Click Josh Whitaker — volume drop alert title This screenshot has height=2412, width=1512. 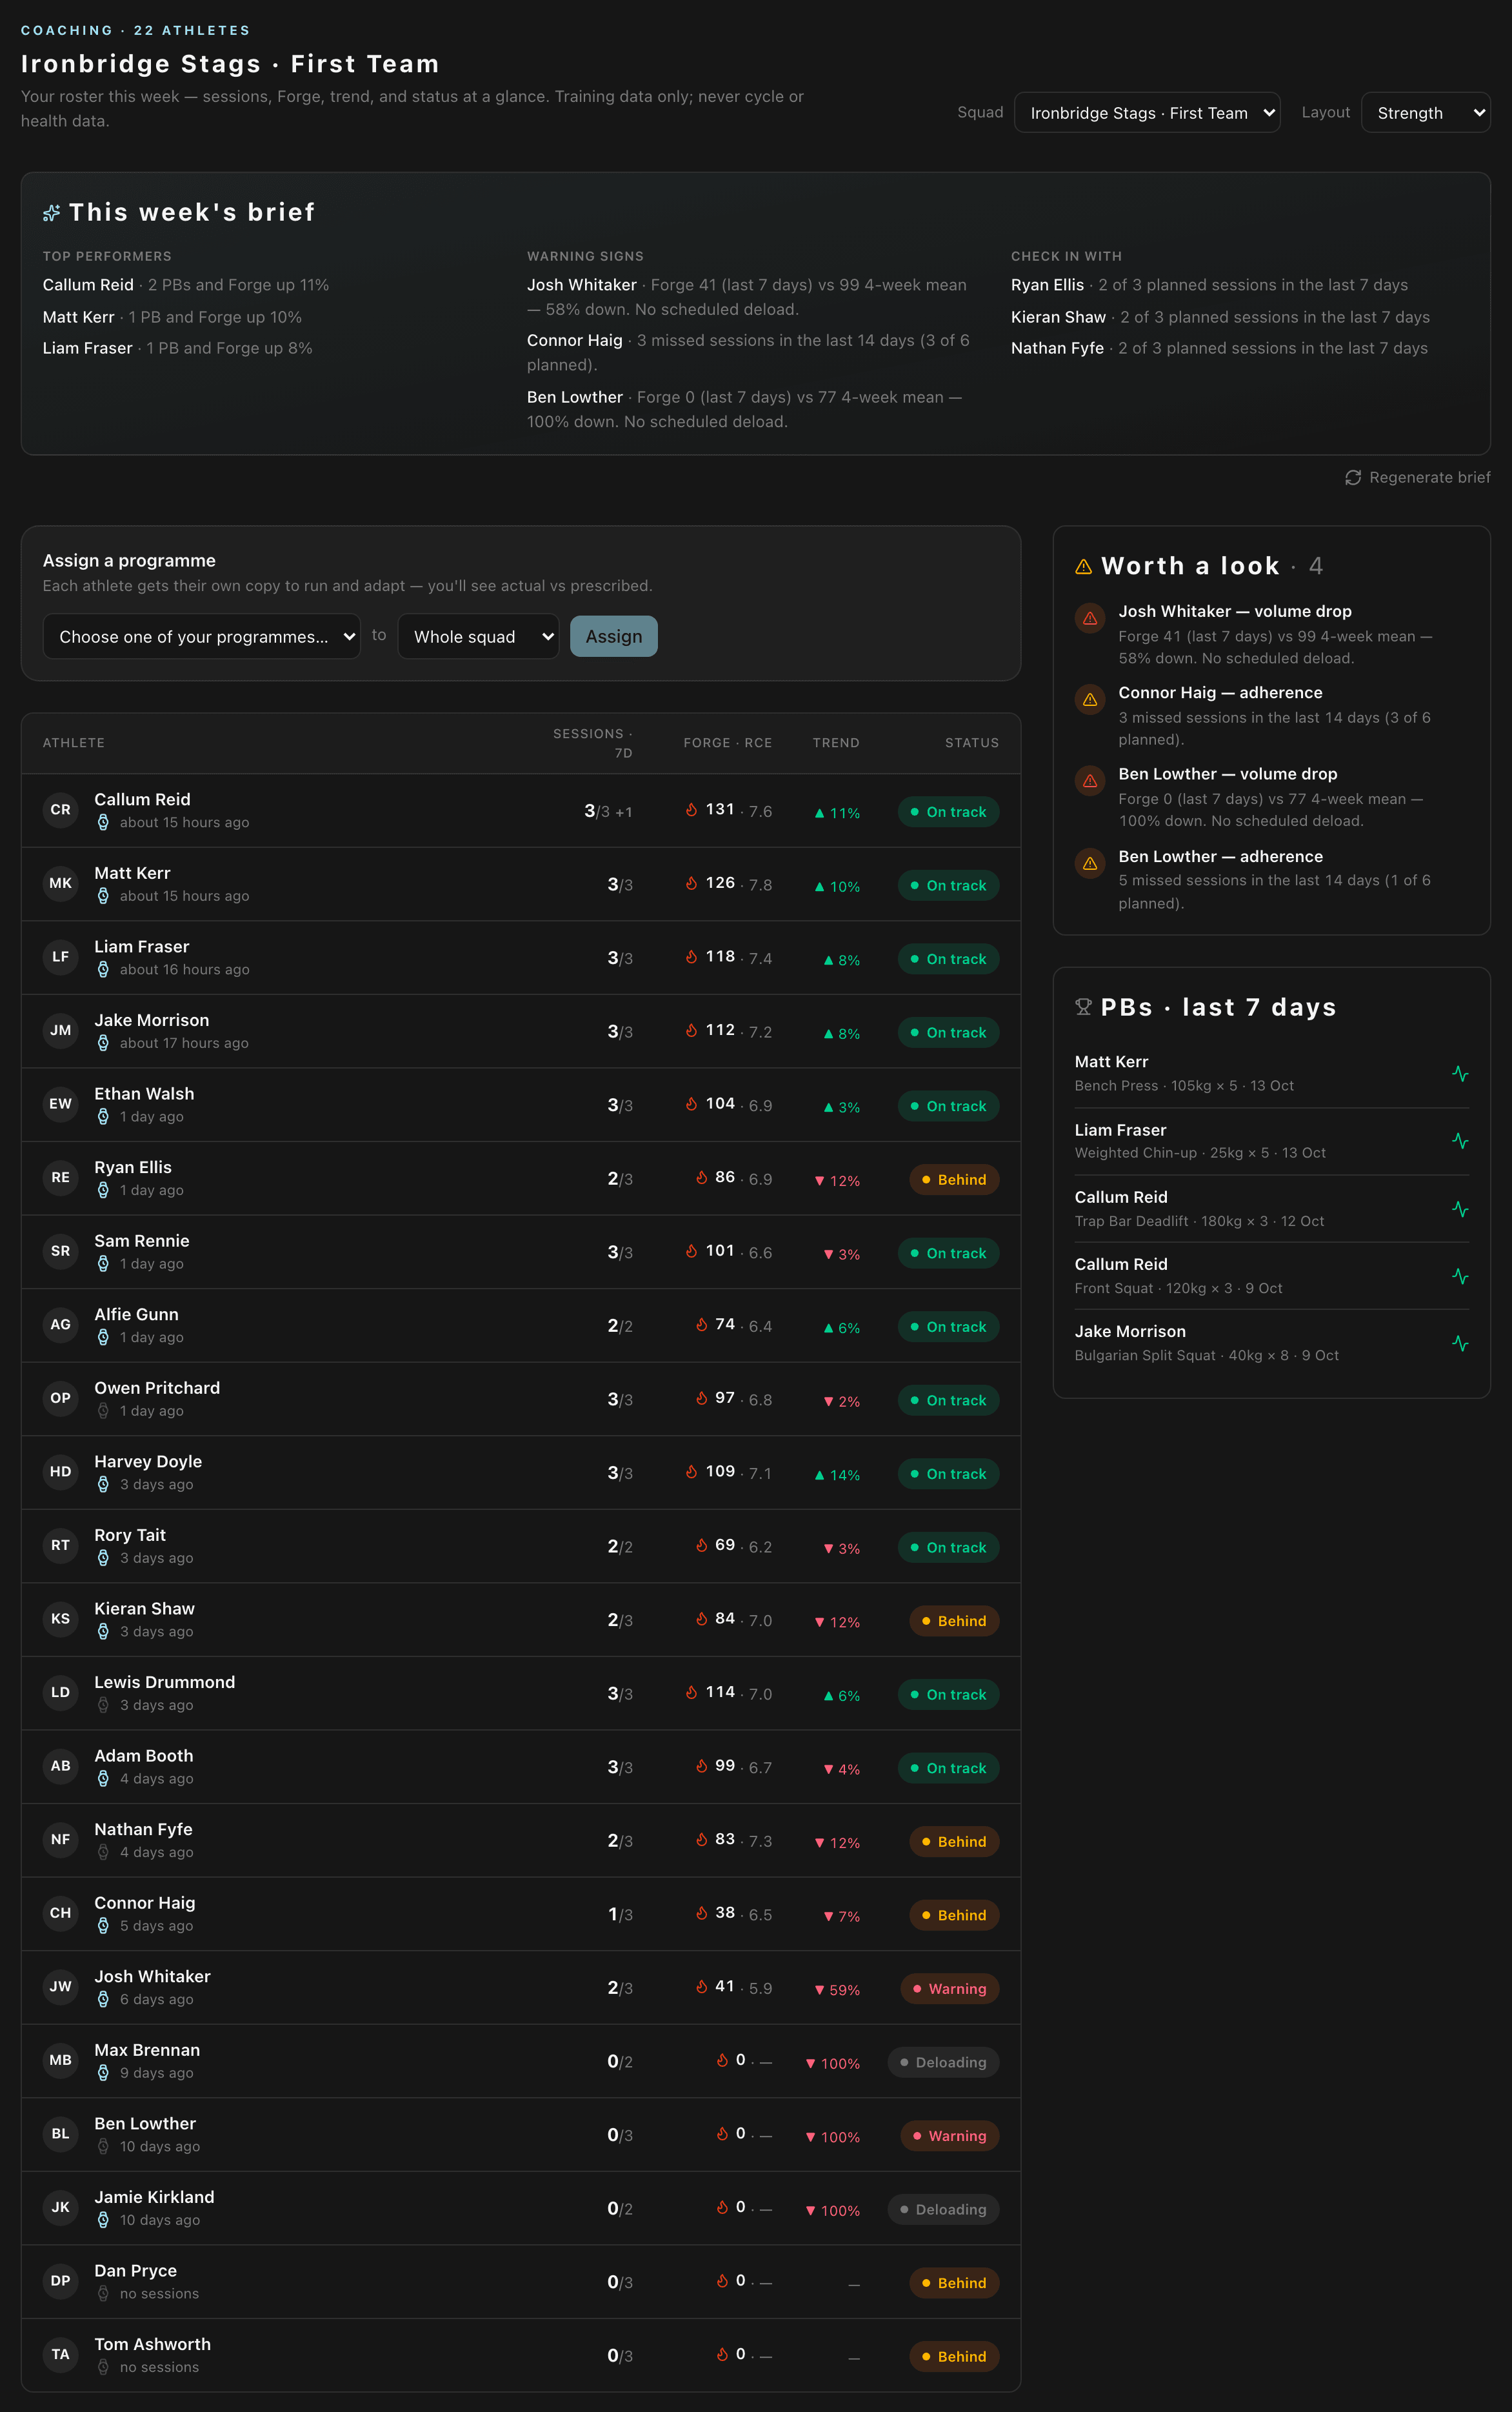[1235, 611]
